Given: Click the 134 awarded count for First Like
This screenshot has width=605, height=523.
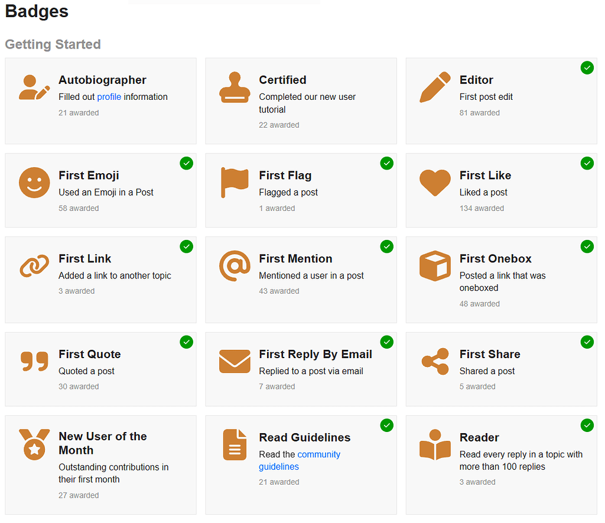Looking at the screenshot, I should [483, 208].
